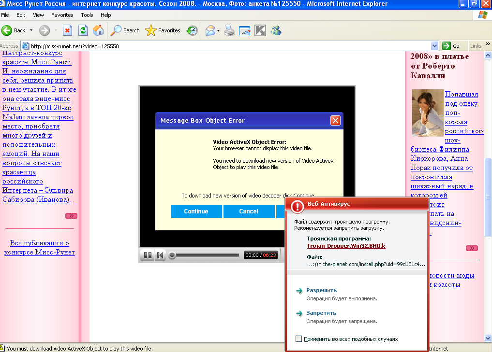Enable 'Применить во всех подобных случаях' checkbox
This screenshot has height=352, width=492.
[298, 338]
